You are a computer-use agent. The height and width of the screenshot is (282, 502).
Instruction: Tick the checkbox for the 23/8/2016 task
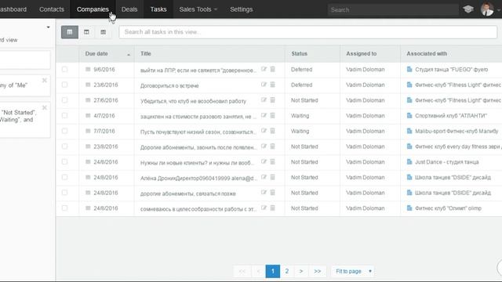click(64, 146)
